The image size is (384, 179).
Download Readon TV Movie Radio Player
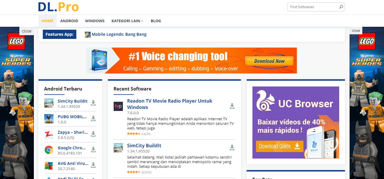click(232, 106)
